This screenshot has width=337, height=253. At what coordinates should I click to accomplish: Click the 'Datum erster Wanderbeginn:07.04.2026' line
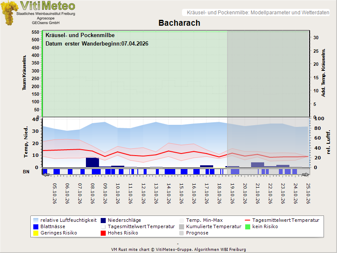click(x=97, y=44)
